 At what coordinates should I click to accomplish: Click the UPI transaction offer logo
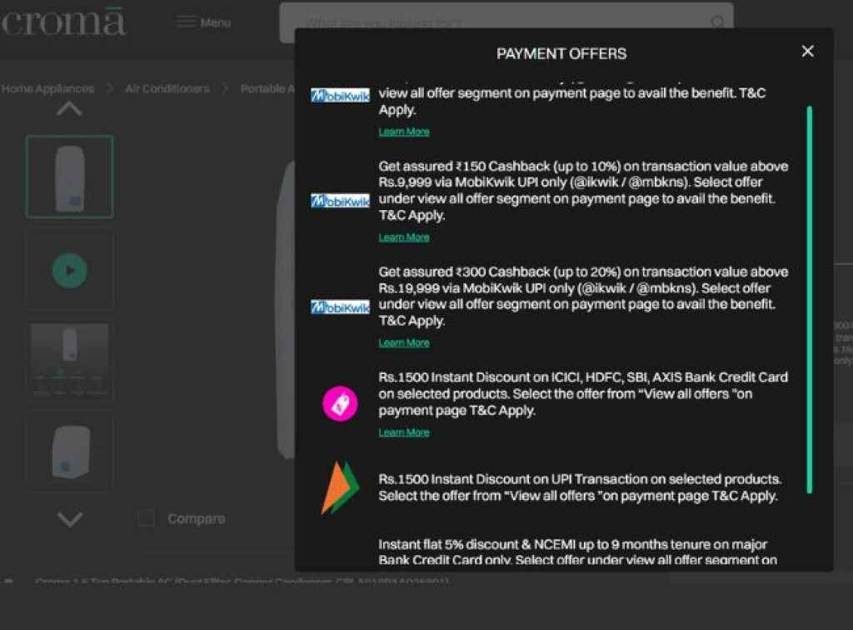click(x=340, y=487)
